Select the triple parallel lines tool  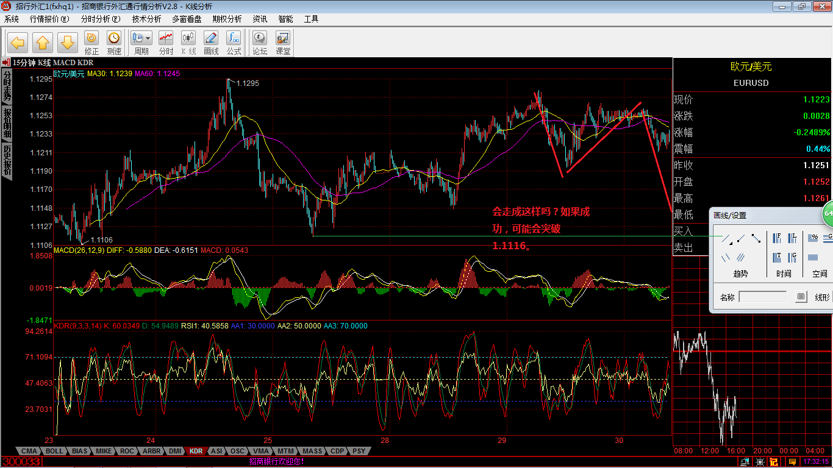point(741,257)
